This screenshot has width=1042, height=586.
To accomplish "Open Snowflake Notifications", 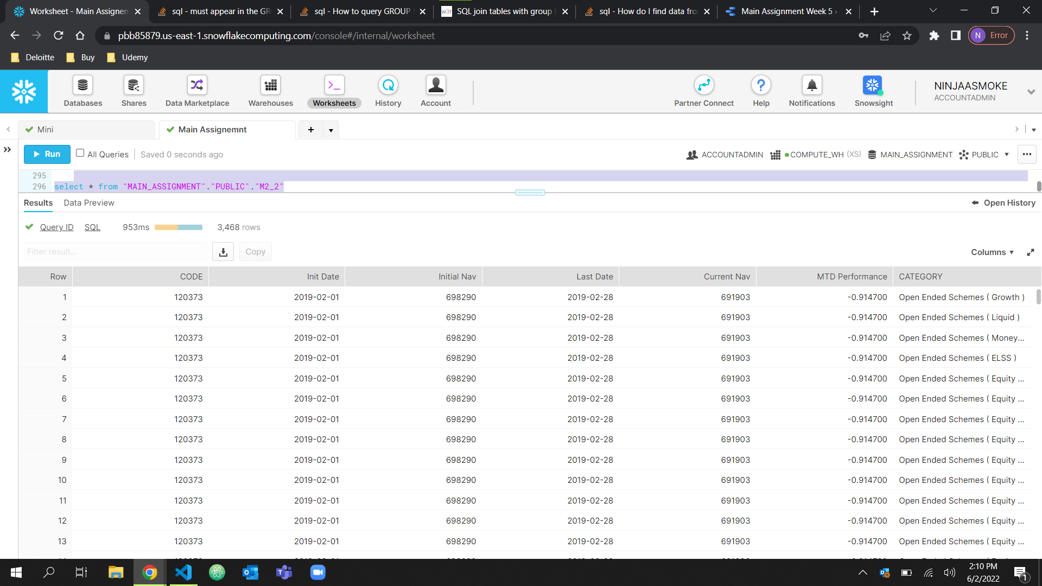I will point(811,91).
